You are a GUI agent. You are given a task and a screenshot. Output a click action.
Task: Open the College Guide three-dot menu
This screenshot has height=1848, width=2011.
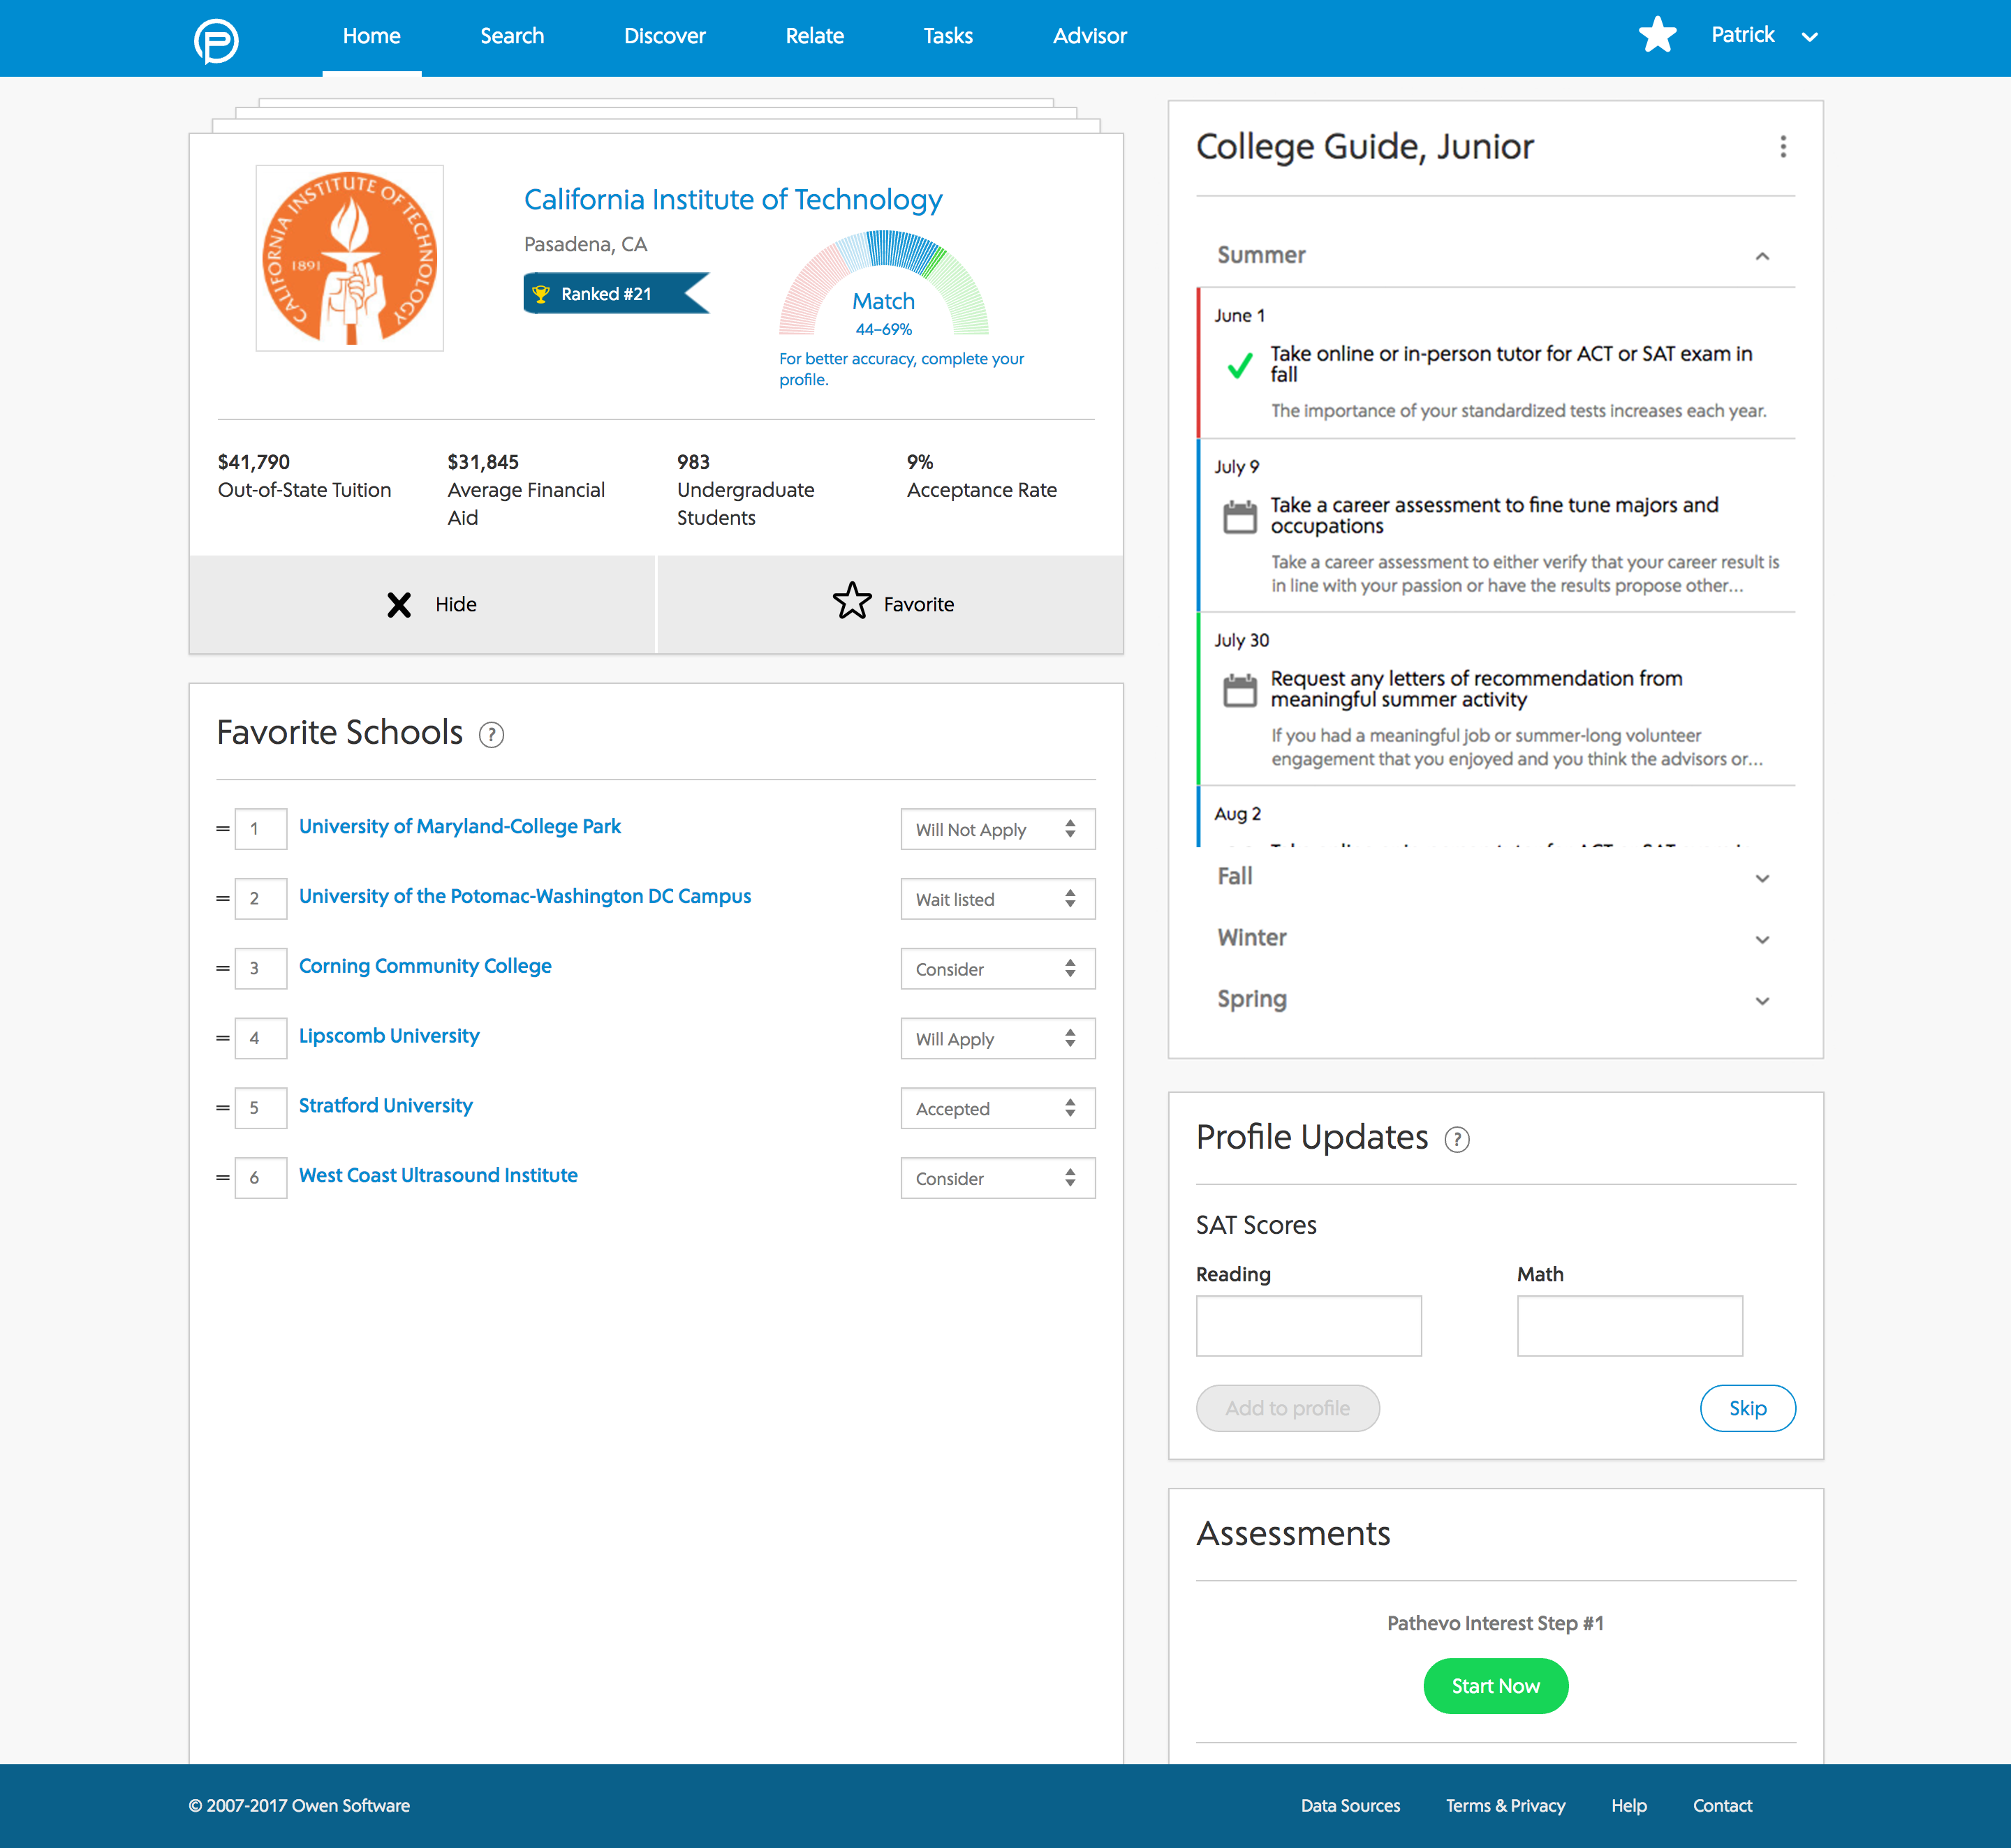click(x=1783, y=147)
